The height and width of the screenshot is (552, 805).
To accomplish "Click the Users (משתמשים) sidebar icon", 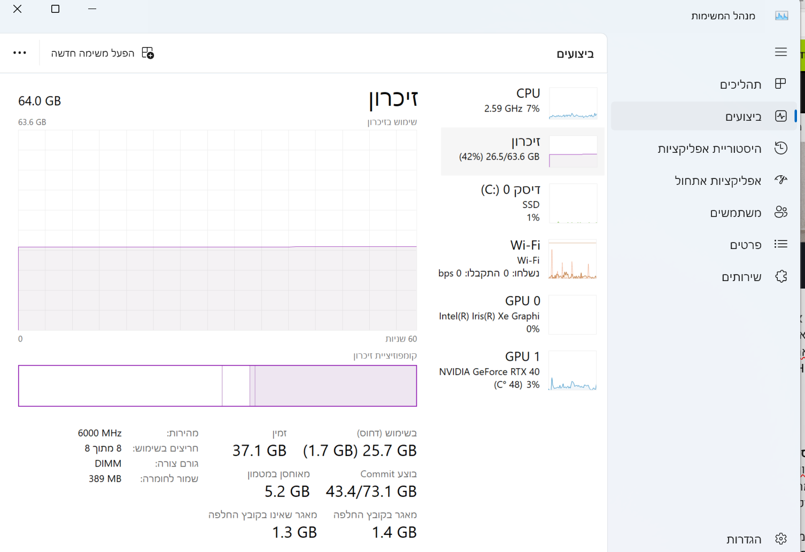I will pos(781,212).
